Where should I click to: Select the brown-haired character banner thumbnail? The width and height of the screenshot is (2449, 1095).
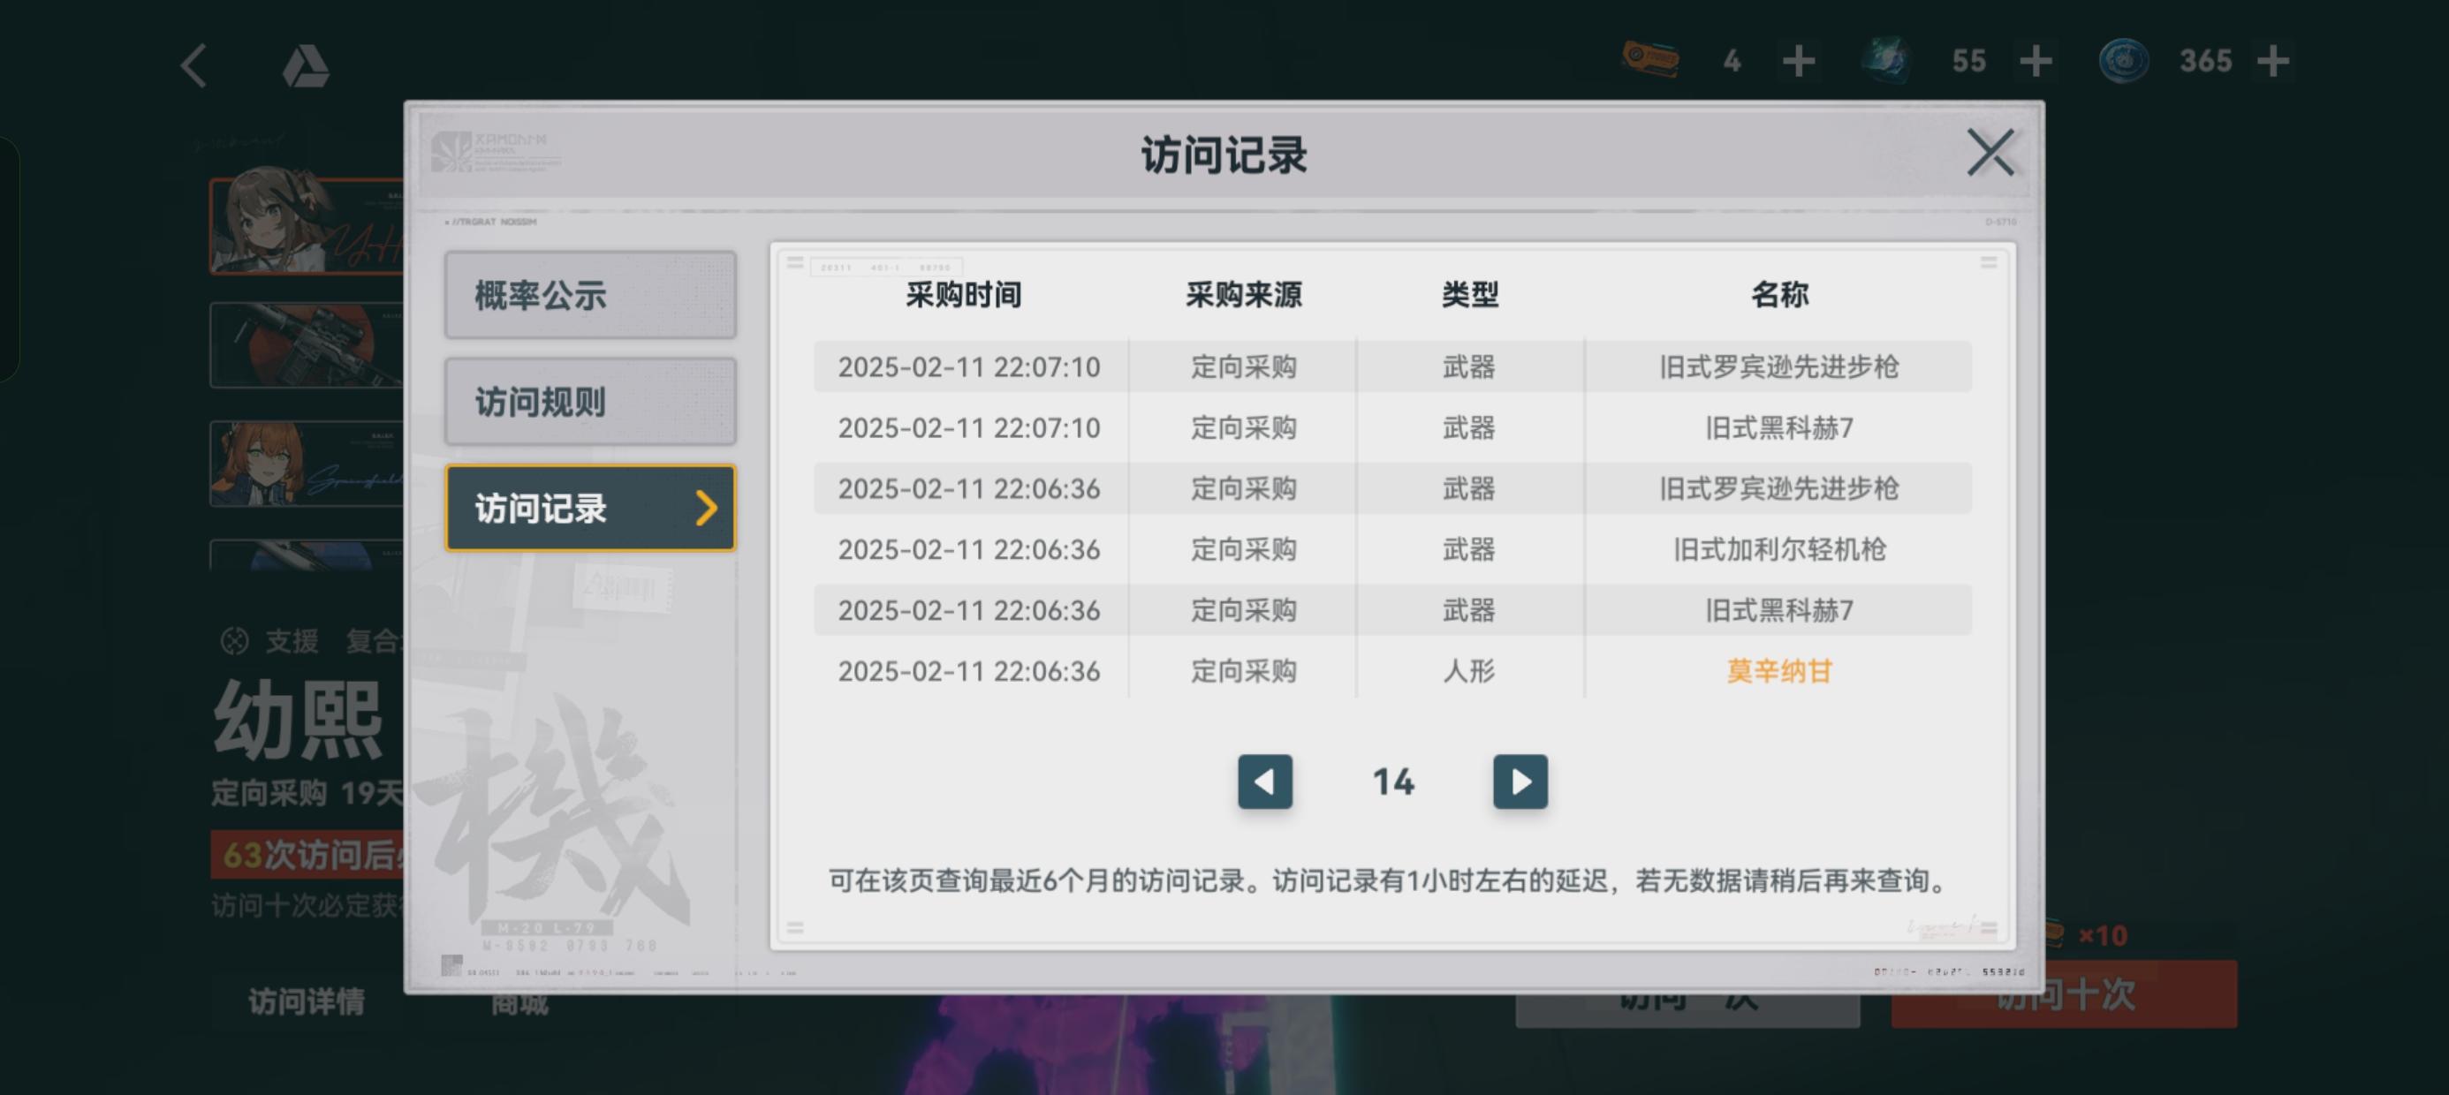coord(306,226)
